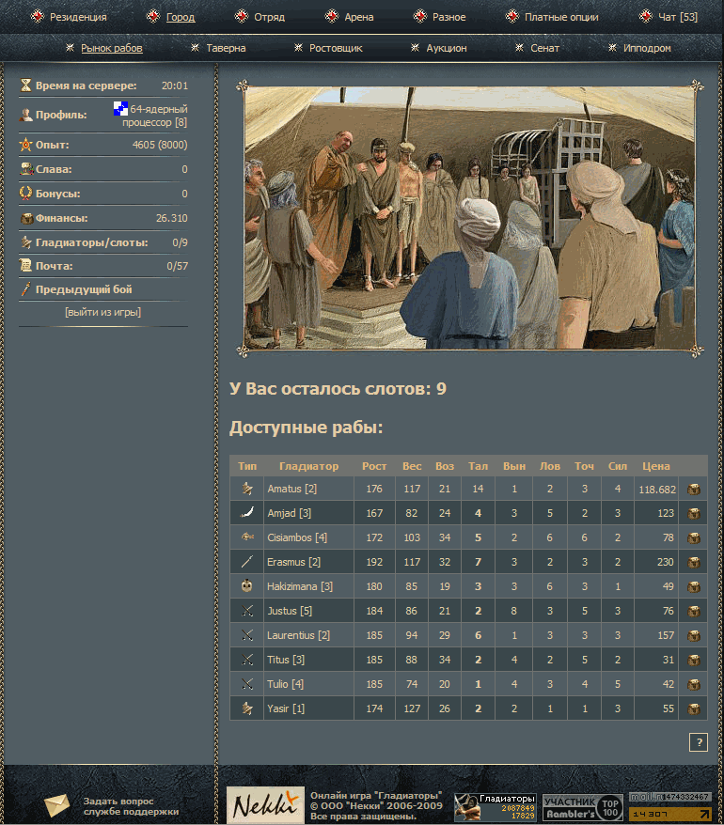Open help with the question mark button
The image size is (724, 825).
698,743
